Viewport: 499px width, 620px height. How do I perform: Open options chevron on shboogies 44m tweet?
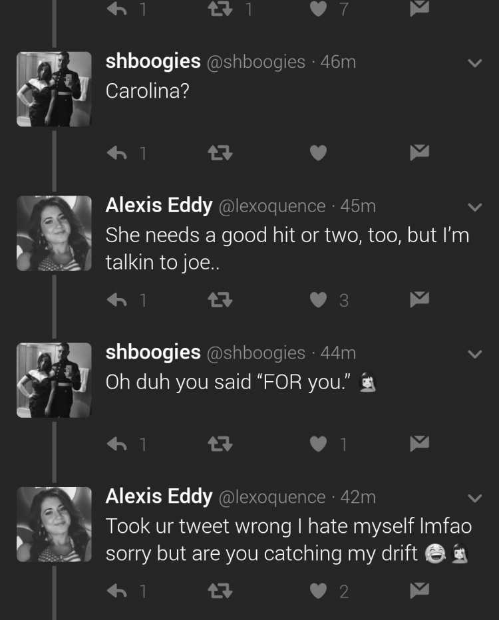(x=474, y=355)
